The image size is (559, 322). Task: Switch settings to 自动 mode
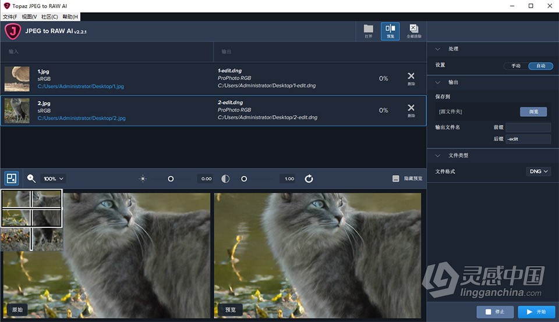pyautogui.click(x=541, y=66)
